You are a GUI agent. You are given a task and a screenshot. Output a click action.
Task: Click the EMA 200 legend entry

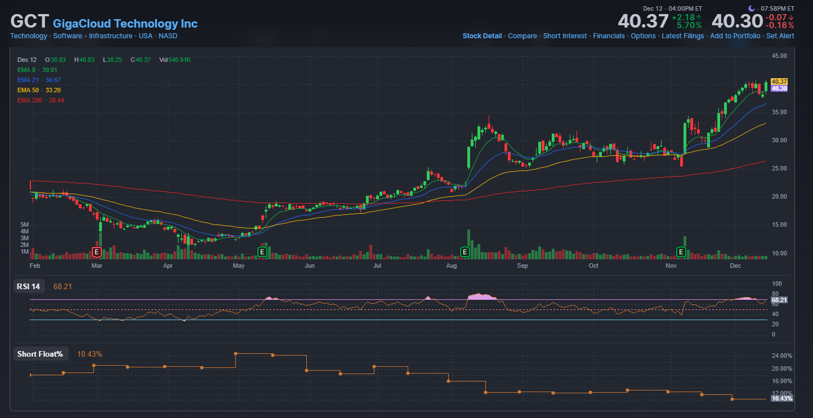click(x=41, y=100)
